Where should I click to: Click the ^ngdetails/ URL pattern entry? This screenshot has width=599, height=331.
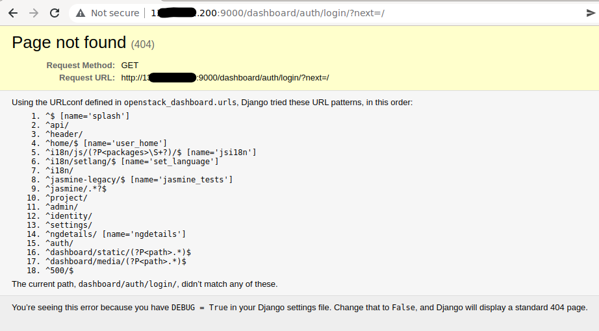point(115,234)
